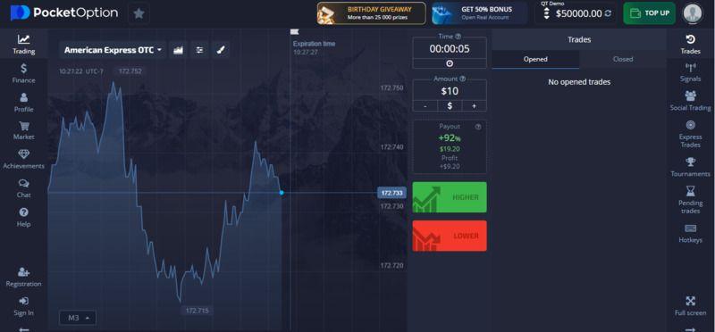
Task: Click the +92% payout value
Action: pos(450,138)
